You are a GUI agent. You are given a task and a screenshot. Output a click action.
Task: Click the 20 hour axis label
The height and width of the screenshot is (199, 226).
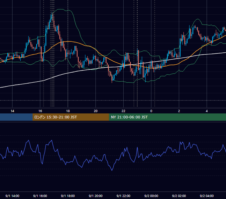click(96, 111)
